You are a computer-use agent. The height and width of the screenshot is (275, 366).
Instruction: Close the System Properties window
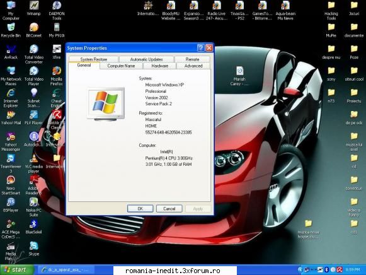point(209,48)
